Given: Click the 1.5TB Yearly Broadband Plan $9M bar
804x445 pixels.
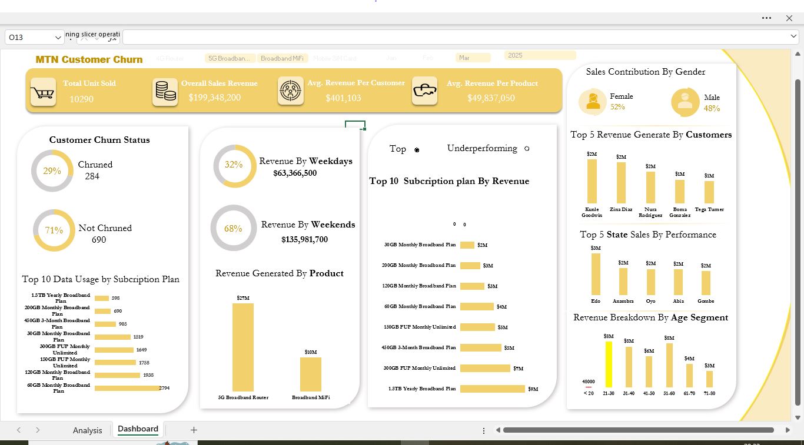Looking at the screenshot, I should pyautogui.click(x=493, y=389).
